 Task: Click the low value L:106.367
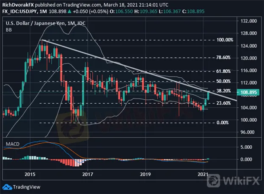pos(170,11)
